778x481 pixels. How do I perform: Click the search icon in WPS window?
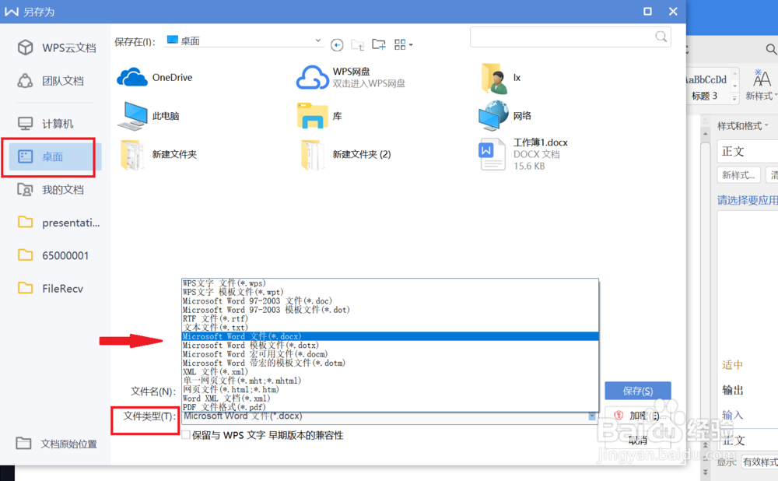770,49
